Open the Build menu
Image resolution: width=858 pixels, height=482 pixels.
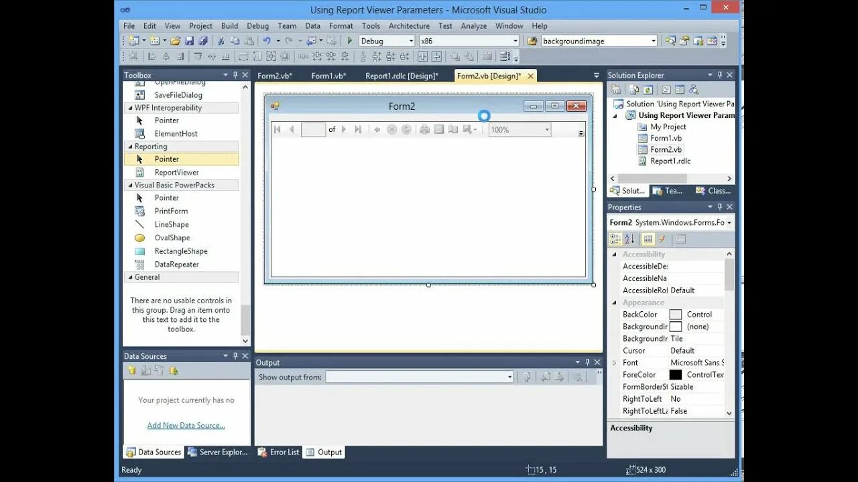pyautogui.click(x=230, y=26)
